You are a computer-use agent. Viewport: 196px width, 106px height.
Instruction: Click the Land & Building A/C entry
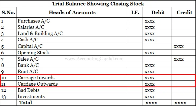(40, 33)
